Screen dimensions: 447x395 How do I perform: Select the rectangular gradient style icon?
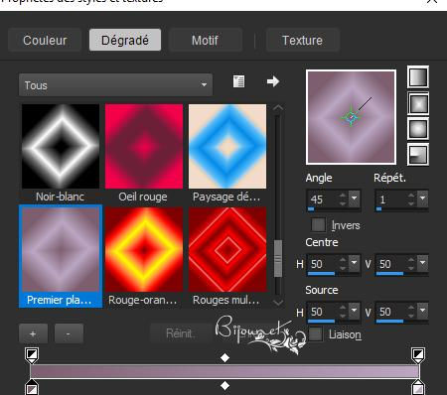click(x=418, y=103)
